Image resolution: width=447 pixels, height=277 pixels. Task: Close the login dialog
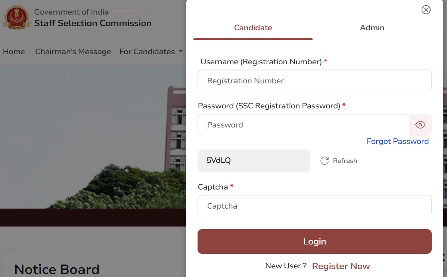(426, 10)
